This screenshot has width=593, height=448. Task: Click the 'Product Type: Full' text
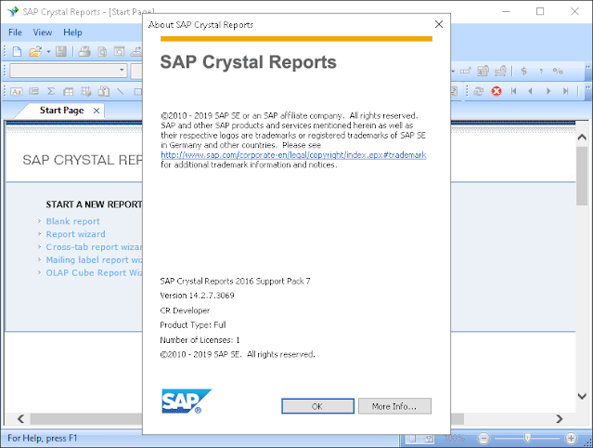coord(193,325)
